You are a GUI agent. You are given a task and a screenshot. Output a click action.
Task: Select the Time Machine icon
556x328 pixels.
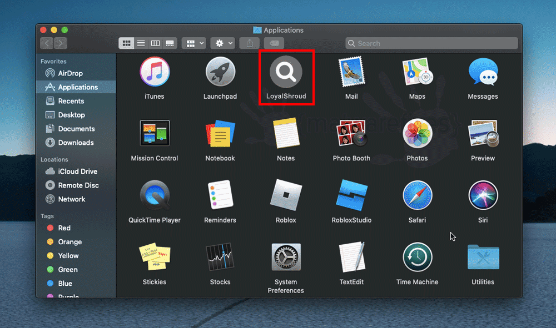coord(418,257)
